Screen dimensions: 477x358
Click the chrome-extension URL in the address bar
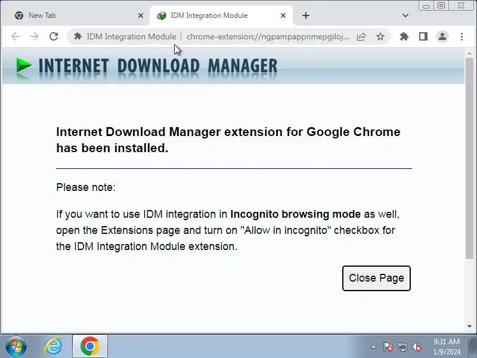tap(268, 36)
